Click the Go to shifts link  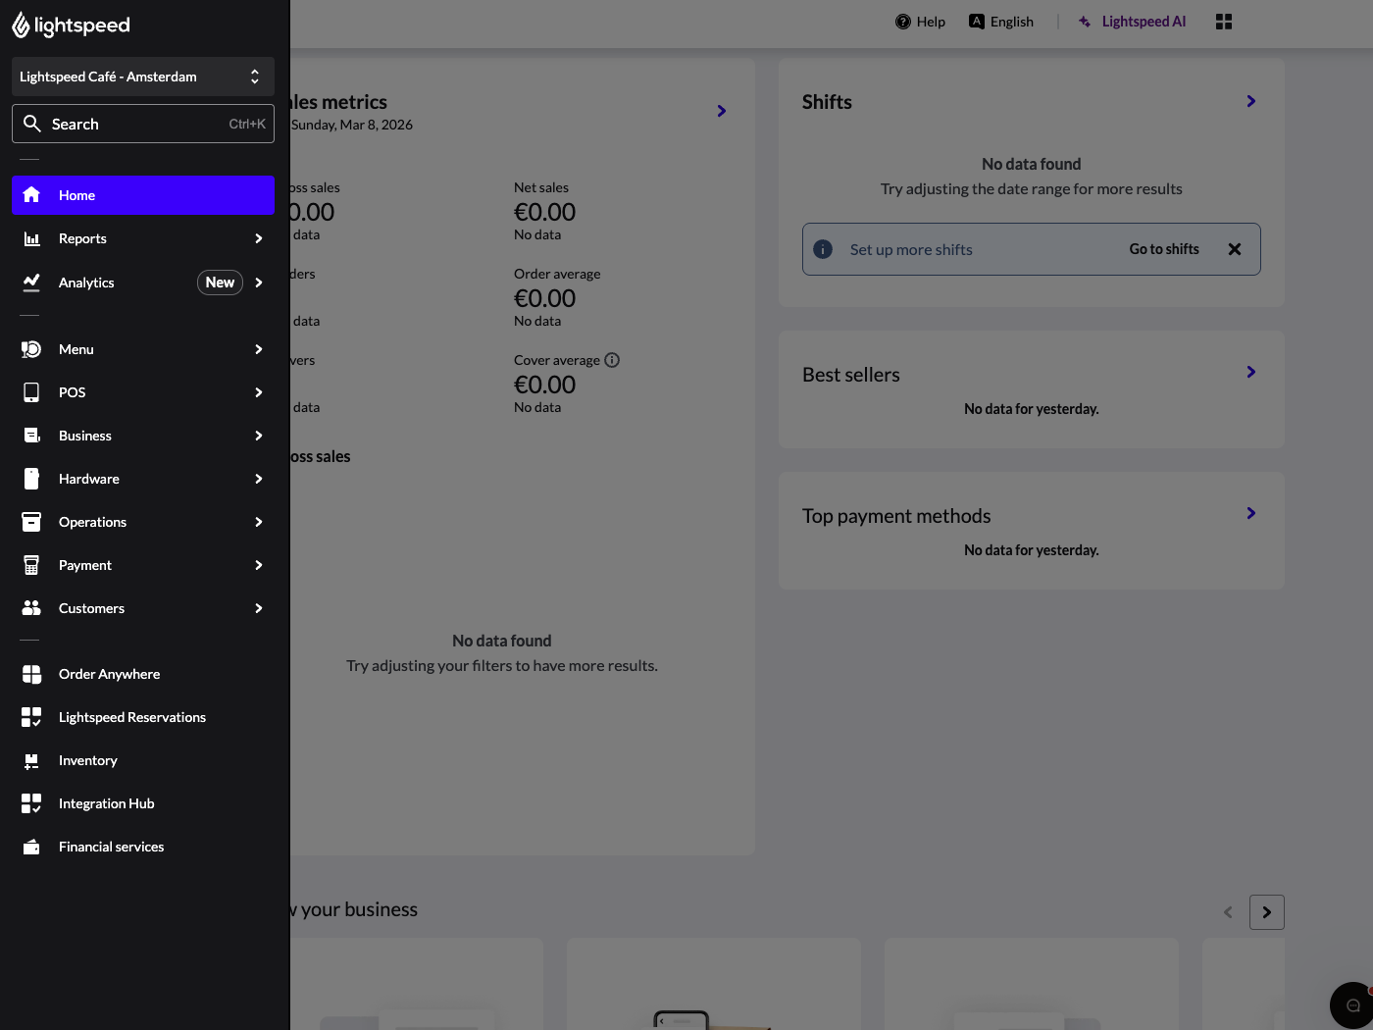tap(1163, 249)
